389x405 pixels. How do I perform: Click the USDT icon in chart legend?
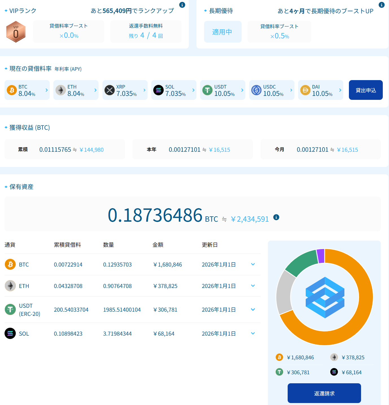pos(279,372)
